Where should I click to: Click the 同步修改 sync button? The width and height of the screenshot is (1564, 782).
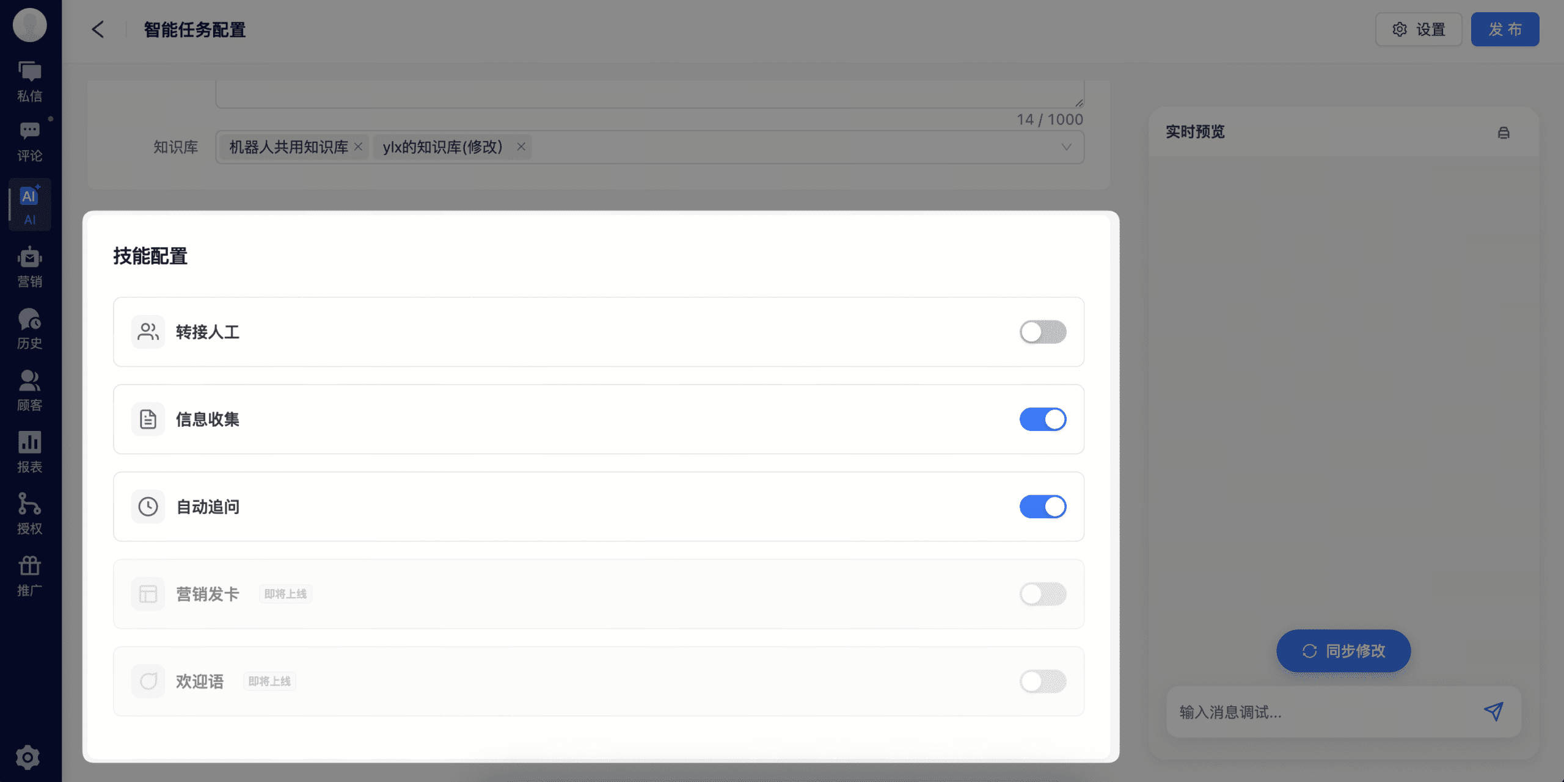pyautogui.click(x=1343, y=651)
